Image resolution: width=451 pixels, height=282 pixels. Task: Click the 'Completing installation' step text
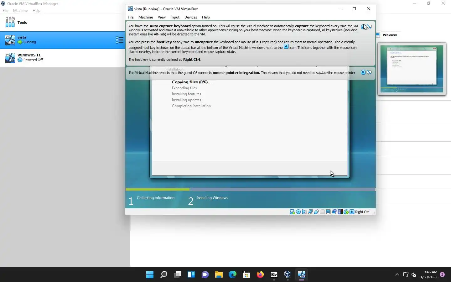click(191, 106)
